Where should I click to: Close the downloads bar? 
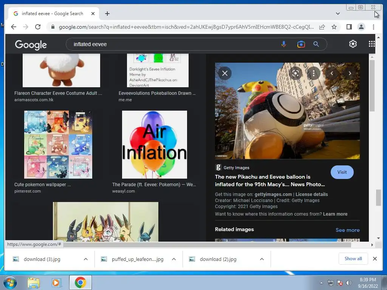(x=375, y=259)
